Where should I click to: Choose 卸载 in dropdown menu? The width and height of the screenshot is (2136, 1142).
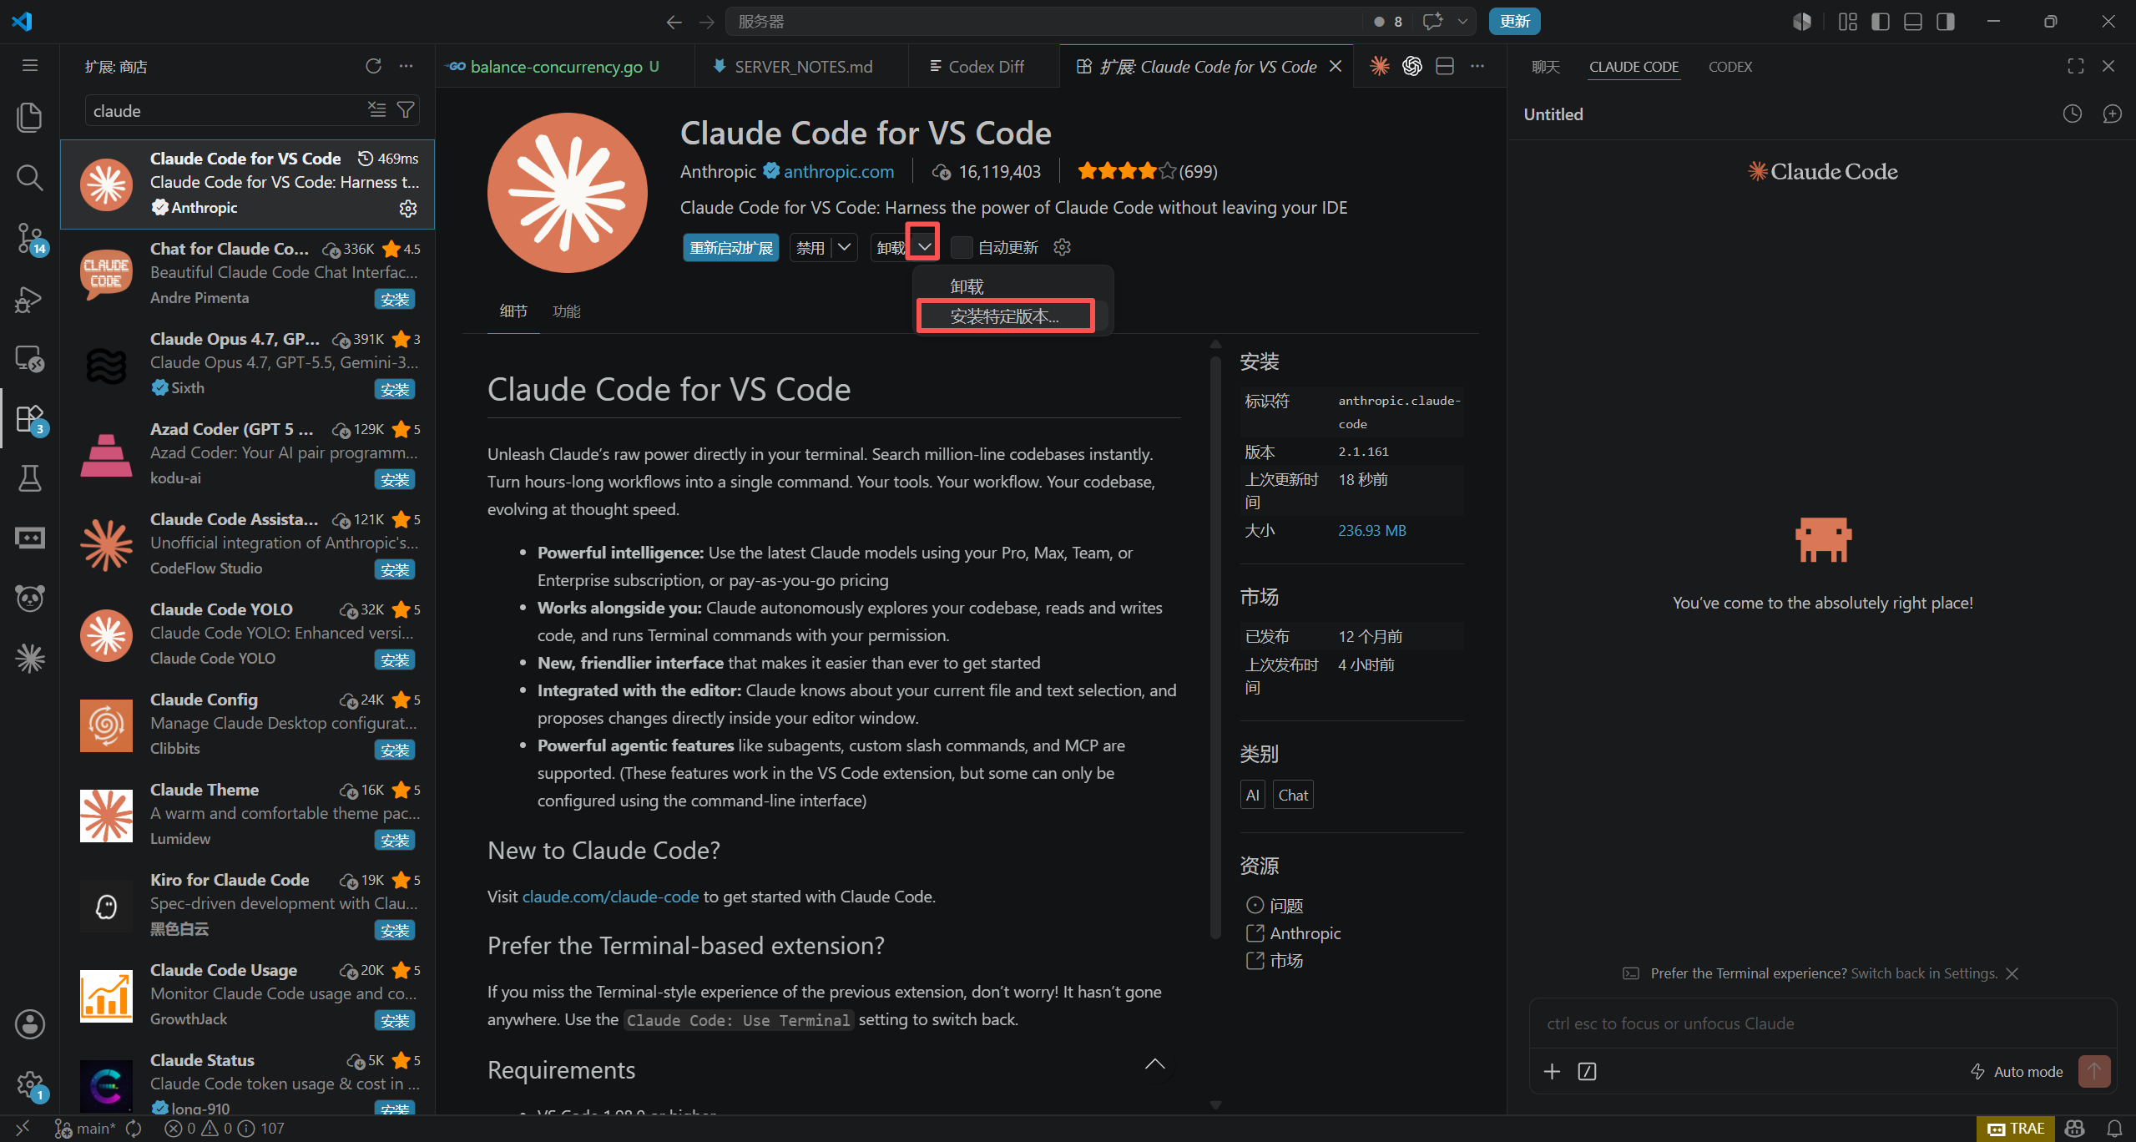(967, 286)
